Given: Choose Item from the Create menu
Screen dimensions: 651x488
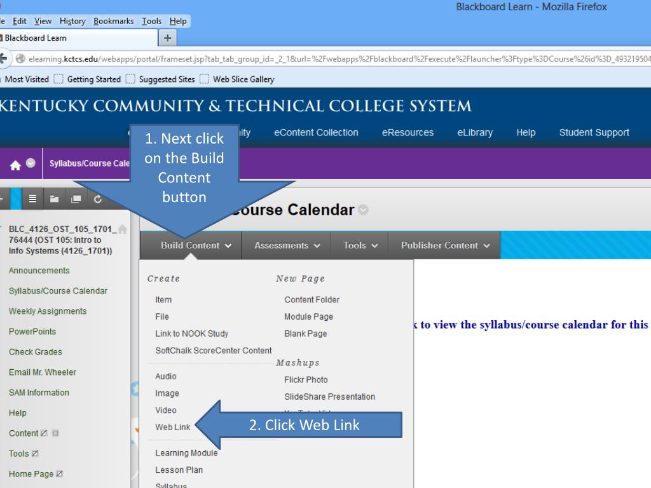Looking at the screenshot, I should click(163, 300).
